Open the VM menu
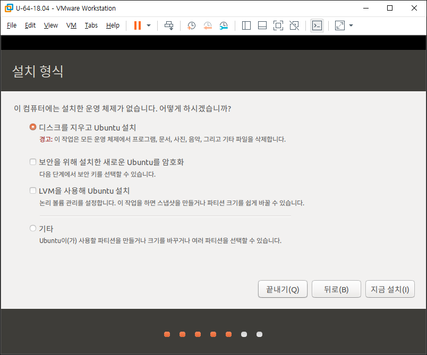The image size is (427, 355). pos(71,25)
